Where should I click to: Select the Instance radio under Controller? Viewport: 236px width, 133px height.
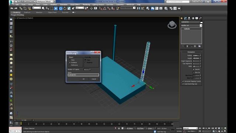click(x=85, y=62)
